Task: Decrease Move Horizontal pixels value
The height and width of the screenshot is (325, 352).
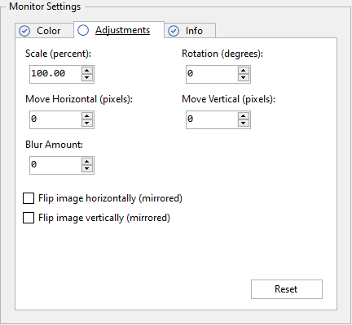Action: (87, 123)
